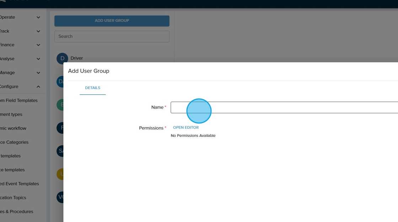Screen dimensions: 398x222
Task: Open the Categories sidebar entry
Action: click(14, 142)
